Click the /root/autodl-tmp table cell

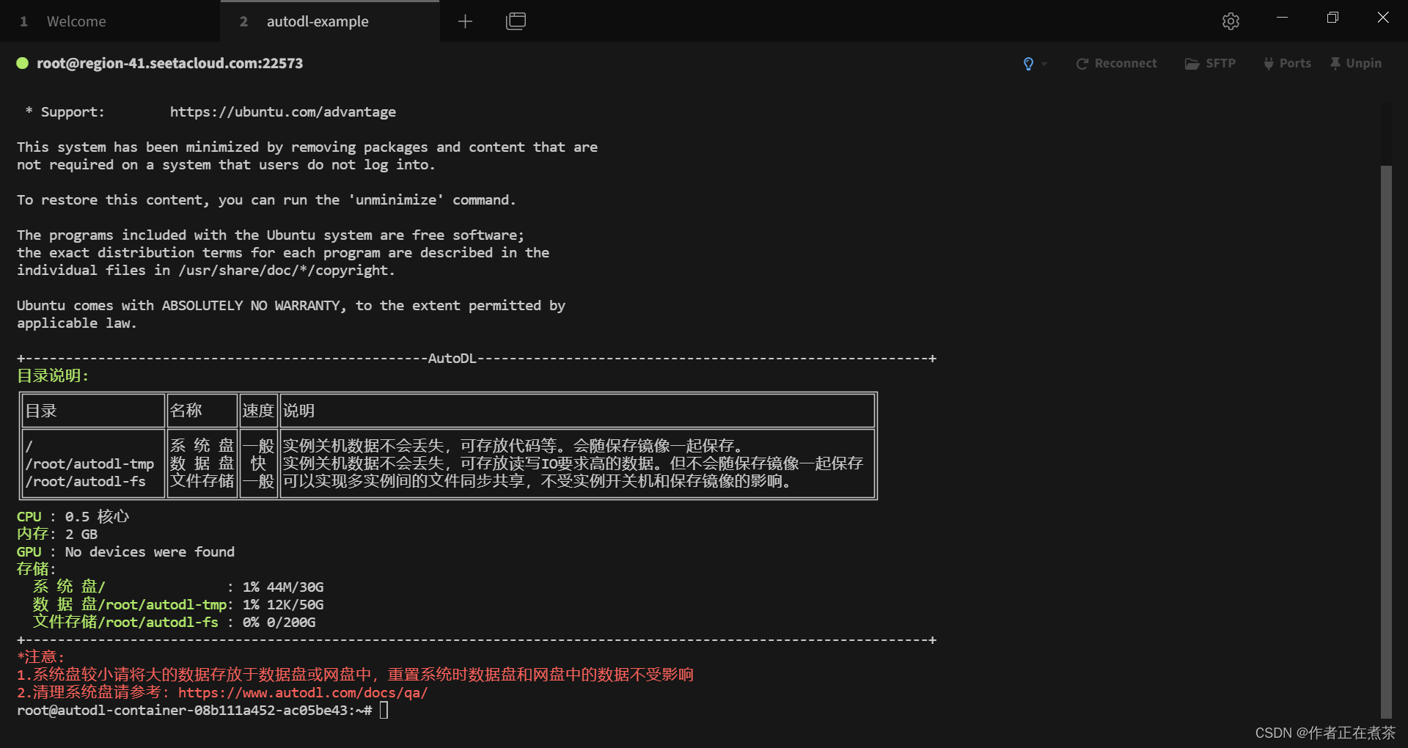90,464
